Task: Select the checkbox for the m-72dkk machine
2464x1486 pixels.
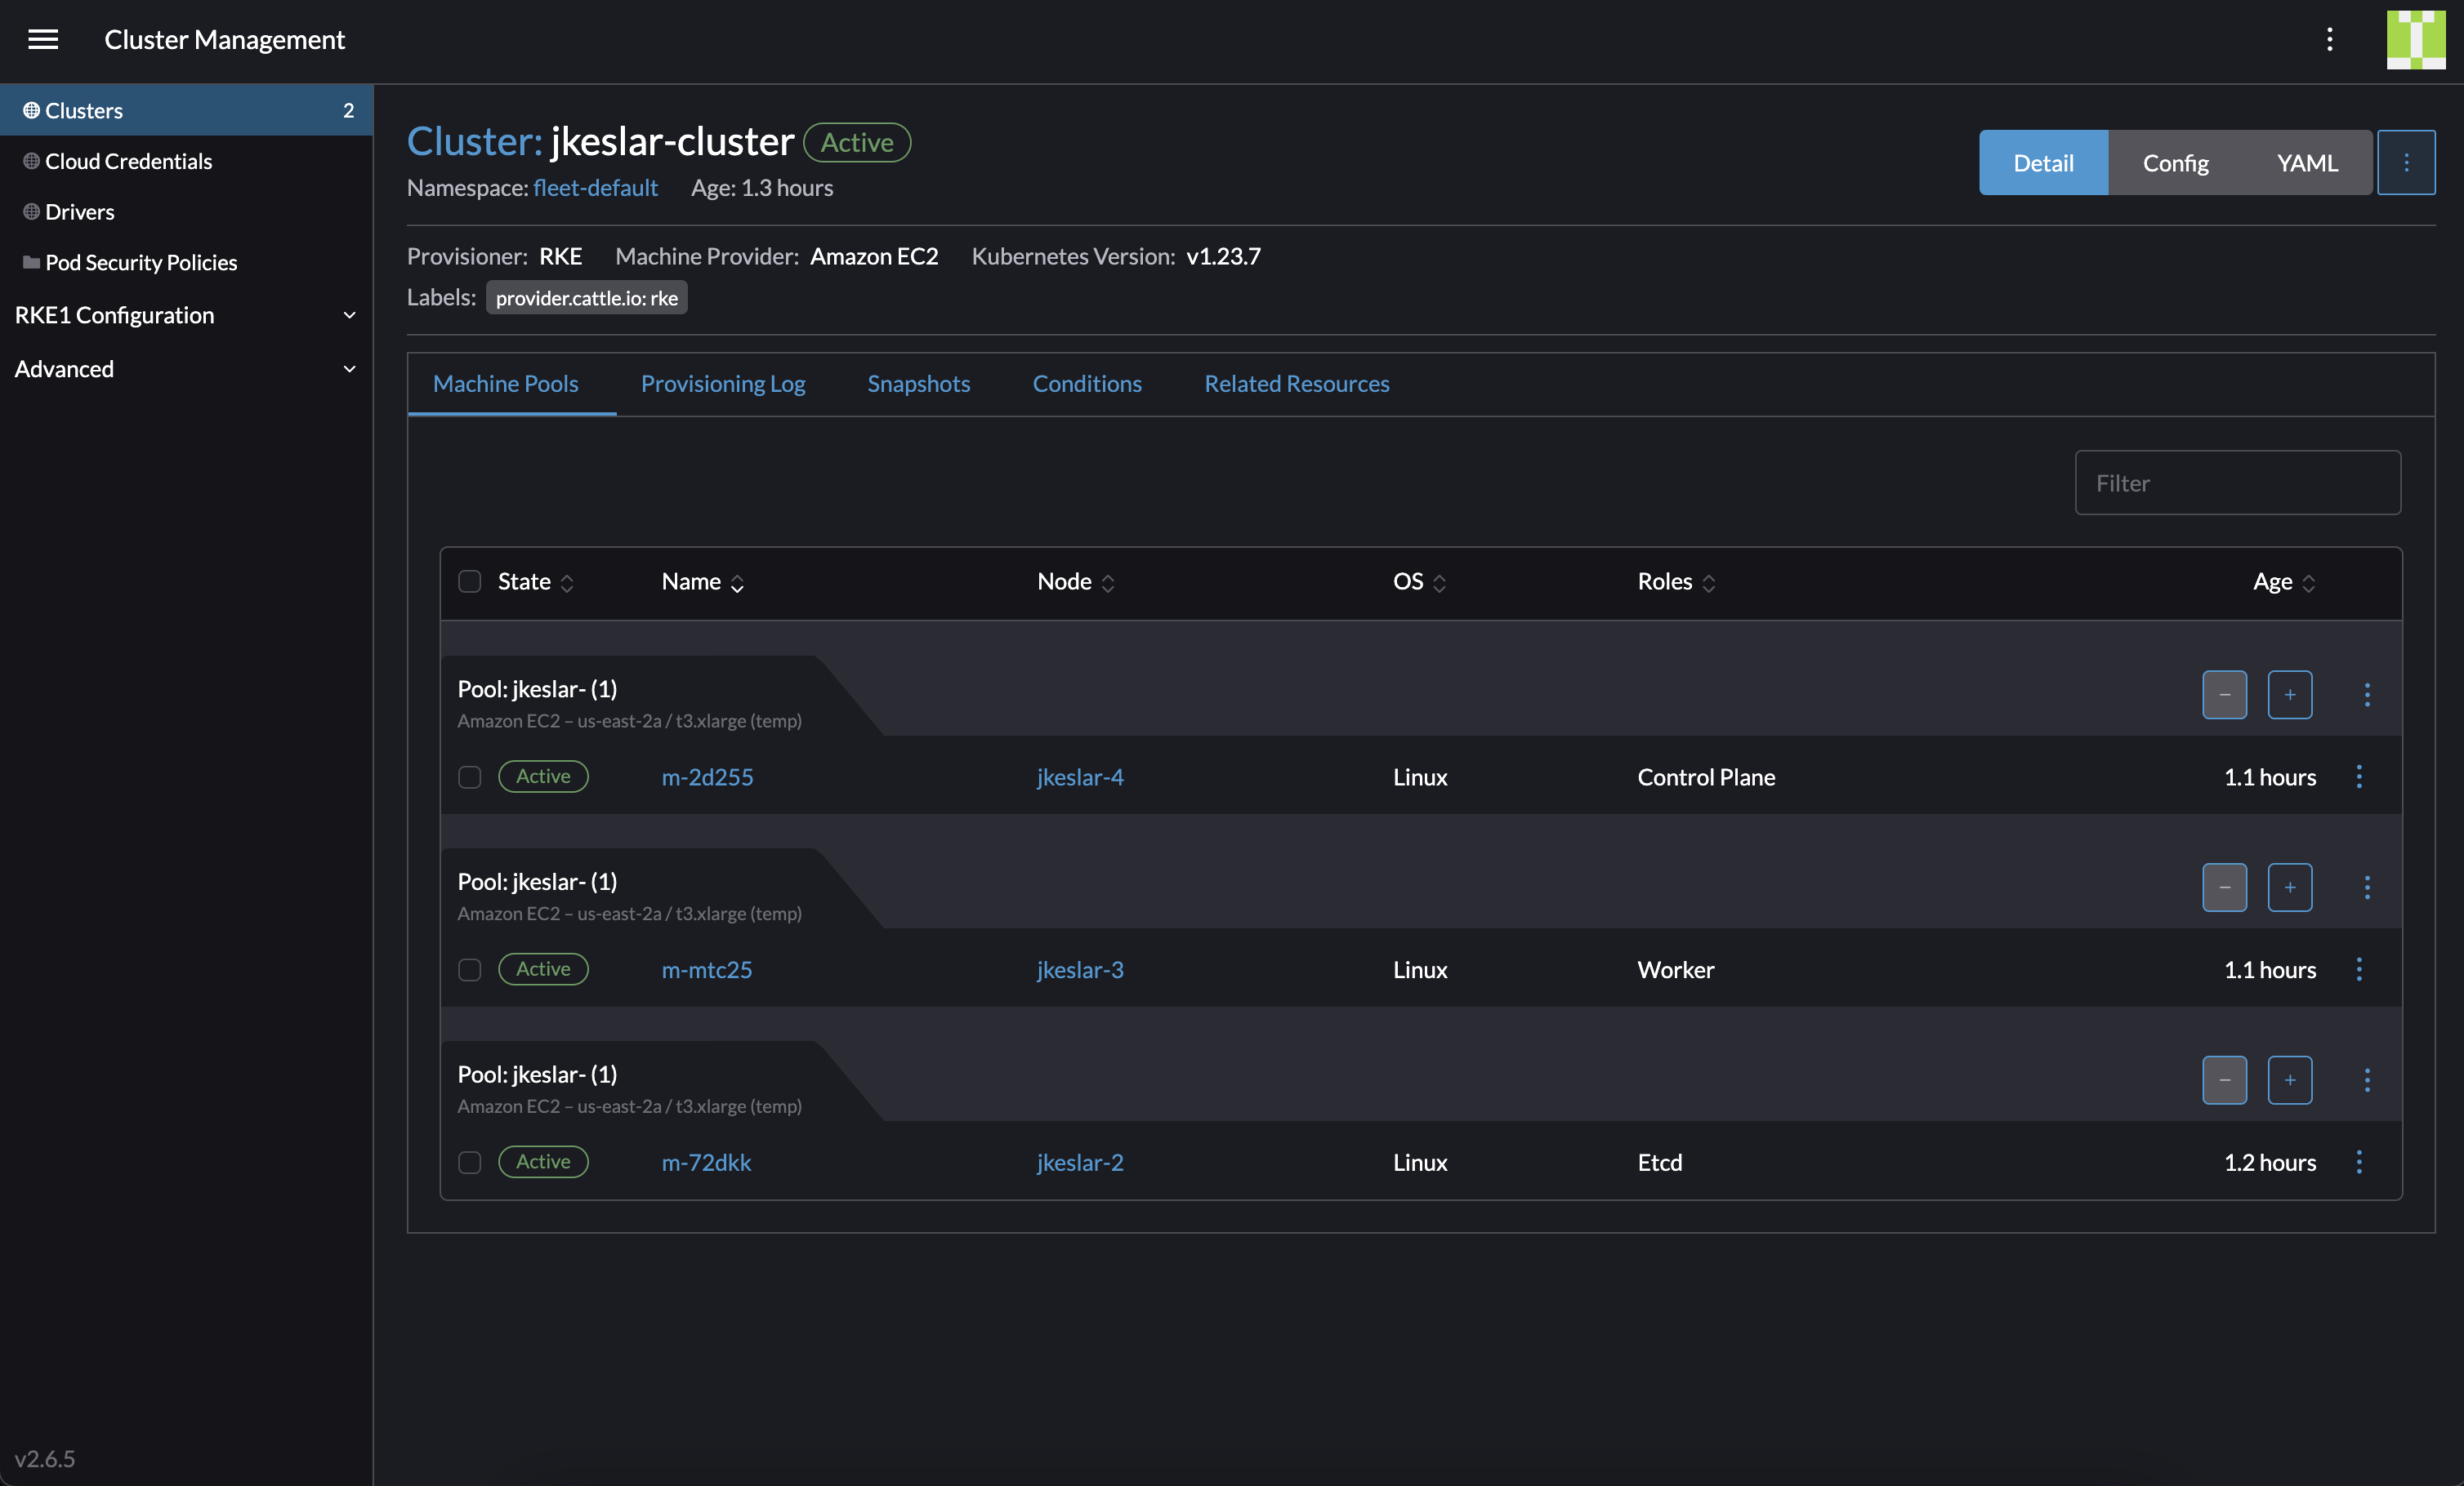Action: pyautogui.click(x=469, y=1162)
